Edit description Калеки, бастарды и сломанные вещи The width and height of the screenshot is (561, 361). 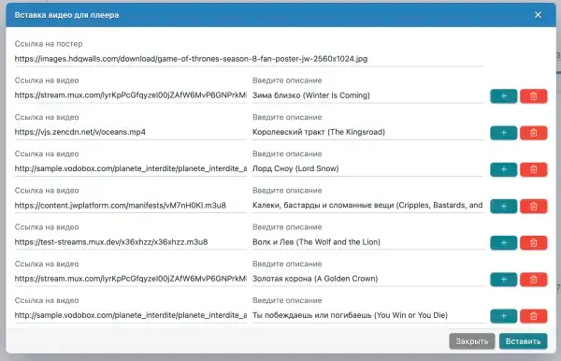pos(368,206)
